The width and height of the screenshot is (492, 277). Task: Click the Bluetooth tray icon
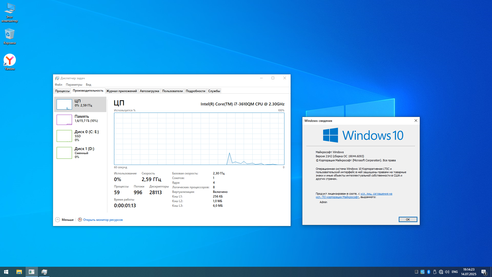[x=429, y=272]
